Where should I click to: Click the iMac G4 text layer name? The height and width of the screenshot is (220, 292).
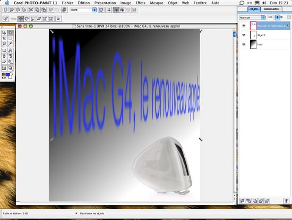(x=271, y=26)
